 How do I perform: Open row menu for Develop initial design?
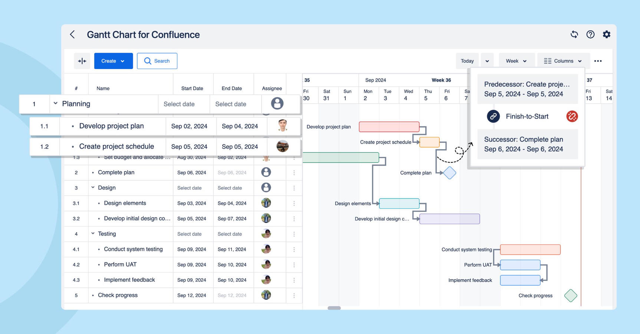click(294, 219)
